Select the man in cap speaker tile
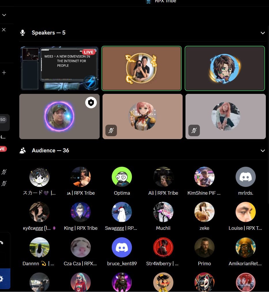The height and width of the screenshot is (292, 269). pos(59,116)
